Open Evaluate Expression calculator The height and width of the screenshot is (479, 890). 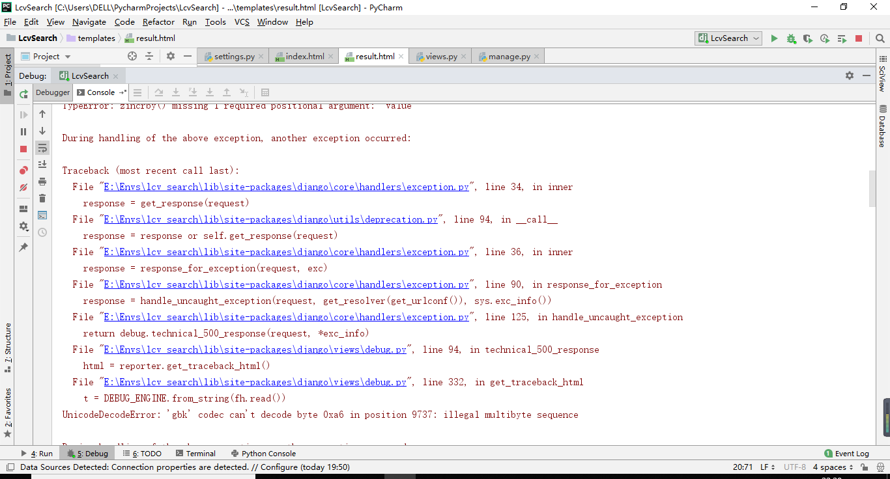(265, 92)
